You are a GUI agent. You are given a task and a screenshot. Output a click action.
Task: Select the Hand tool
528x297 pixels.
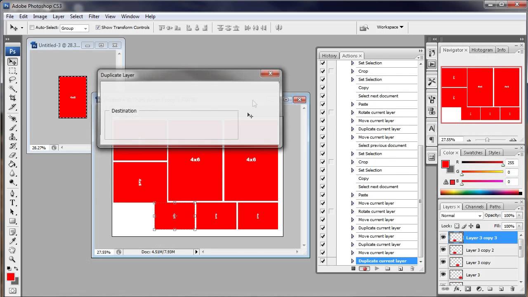click(x=12, y=250)
